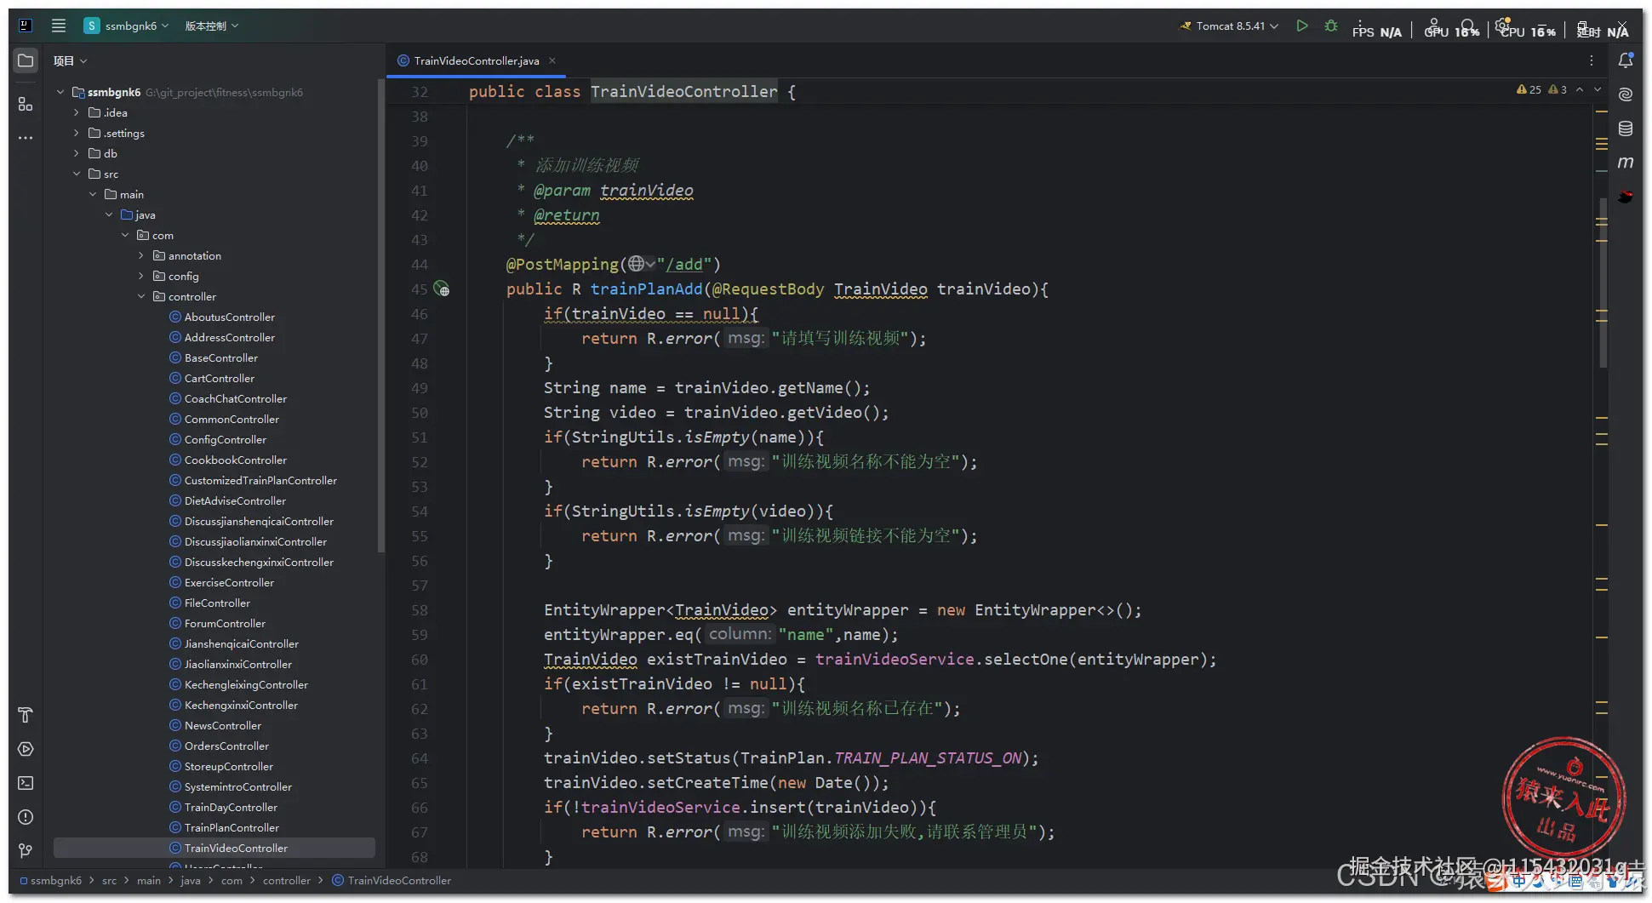Open the ssmbgnk6 project dropdown
The width and height of the screenshot is (1652, 903).
(x=127, y=26)
